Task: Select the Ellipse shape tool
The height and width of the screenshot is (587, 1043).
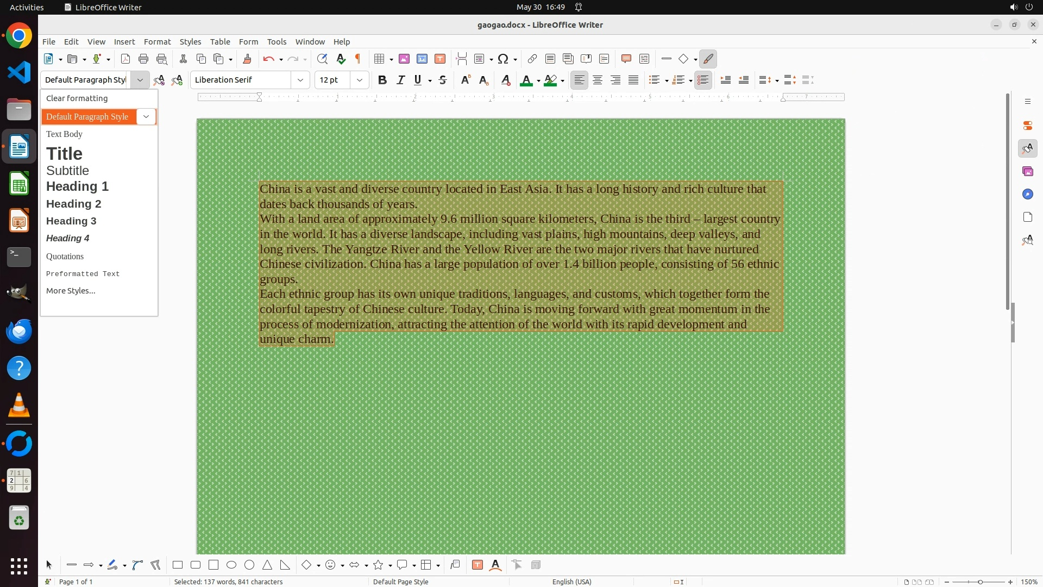Action: pyautogui.click(x=231, y=565)
